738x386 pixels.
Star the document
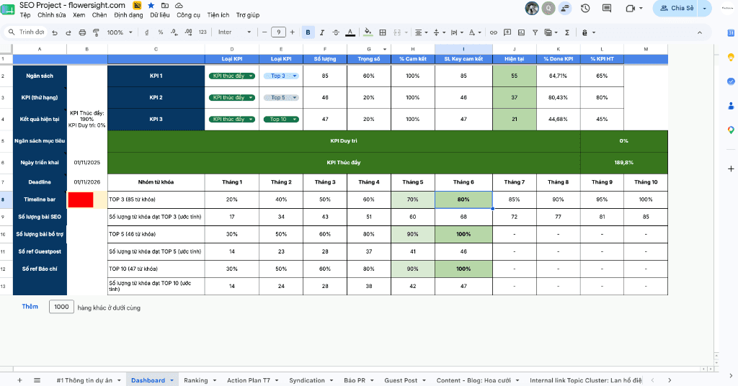point(151,5)
